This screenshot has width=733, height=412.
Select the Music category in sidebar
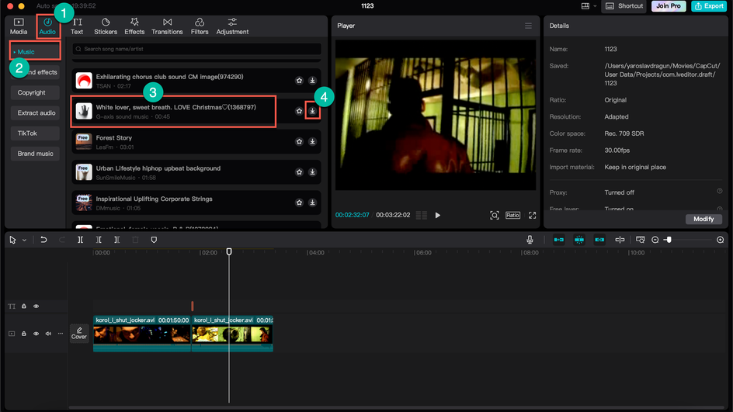coord(35,52)
